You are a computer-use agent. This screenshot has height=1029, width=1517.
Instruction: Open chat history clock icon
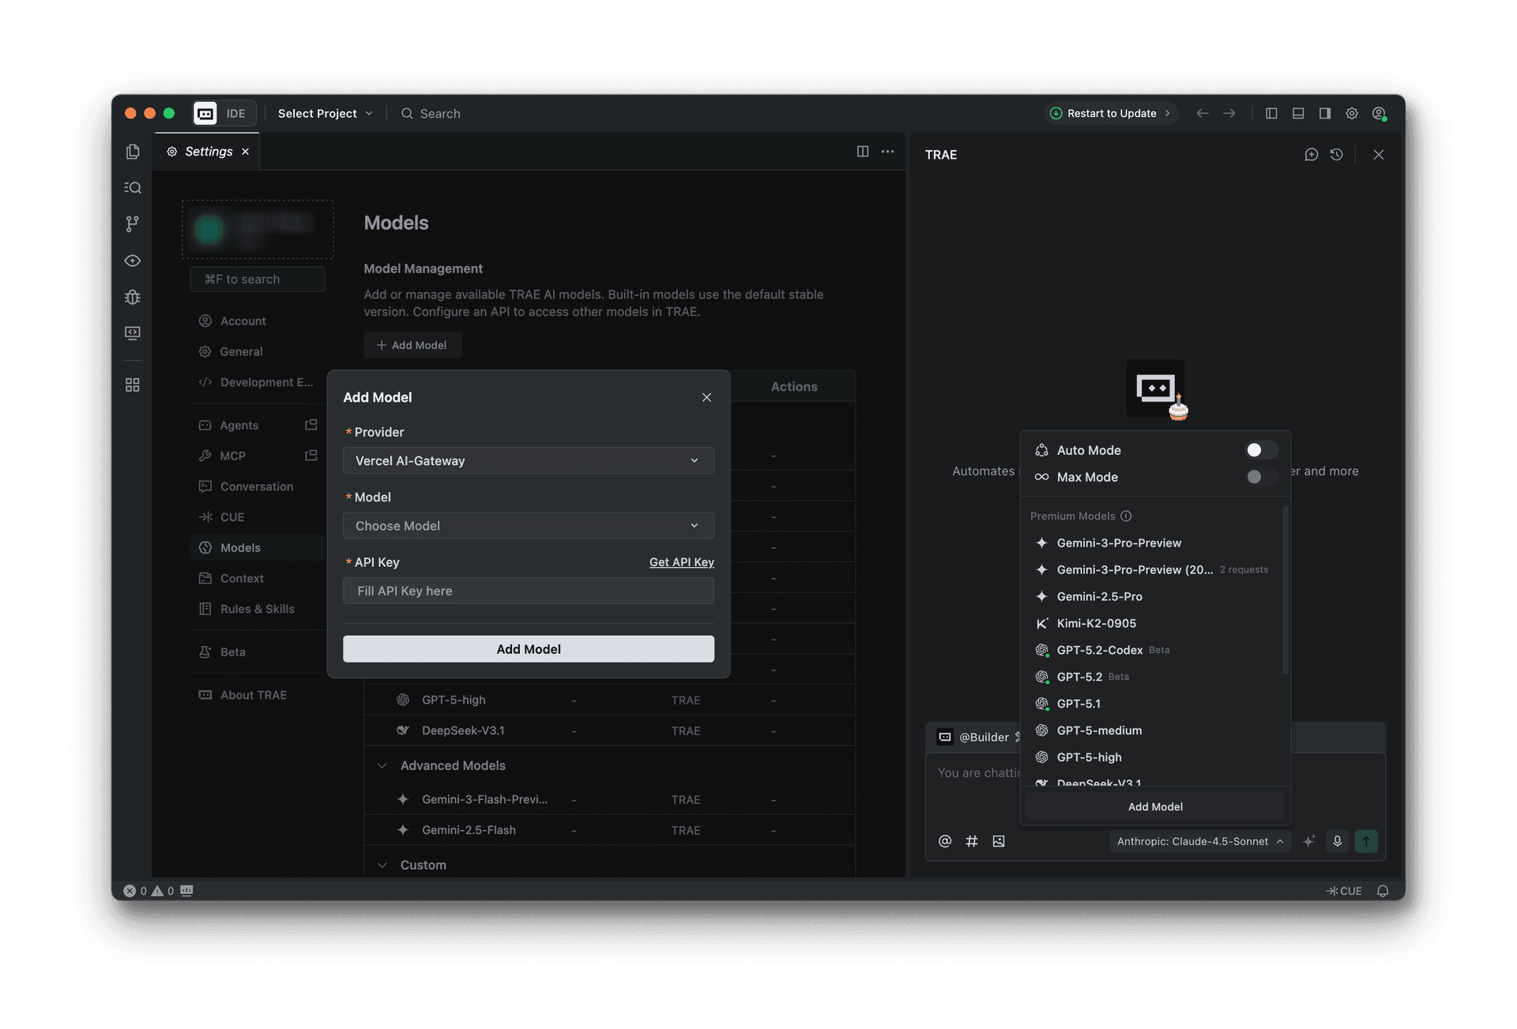(x=1336, y=155)
